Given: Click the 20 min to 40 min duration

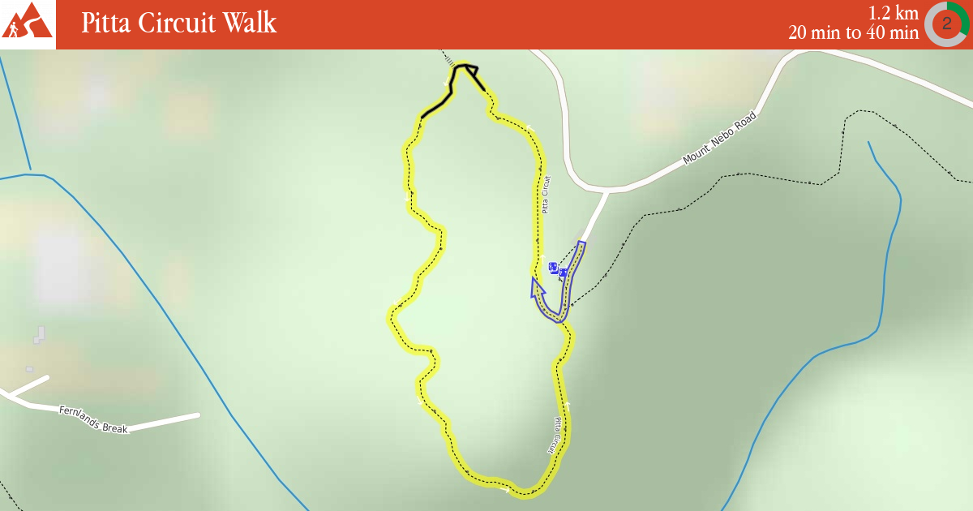Looking at the screenshot, I should point(854,33).
